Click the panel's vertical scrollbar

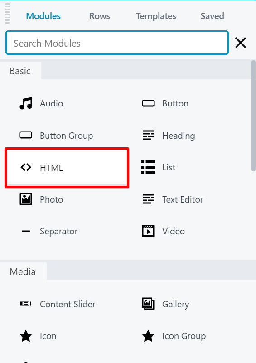coord(253,116)
